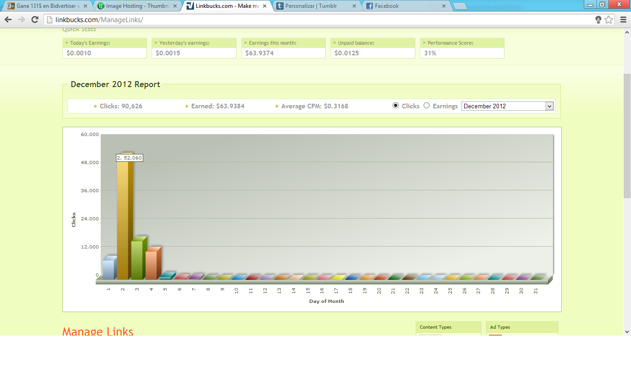Click the Yesterday's earnings value $0.0015
Viewport: 631px width, 378px height.
tap(168, 53)
